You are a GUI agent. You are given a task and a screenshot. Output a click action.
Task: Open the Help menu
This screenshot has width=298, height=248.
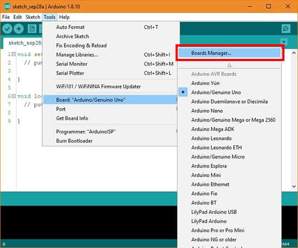click(64, 17)
